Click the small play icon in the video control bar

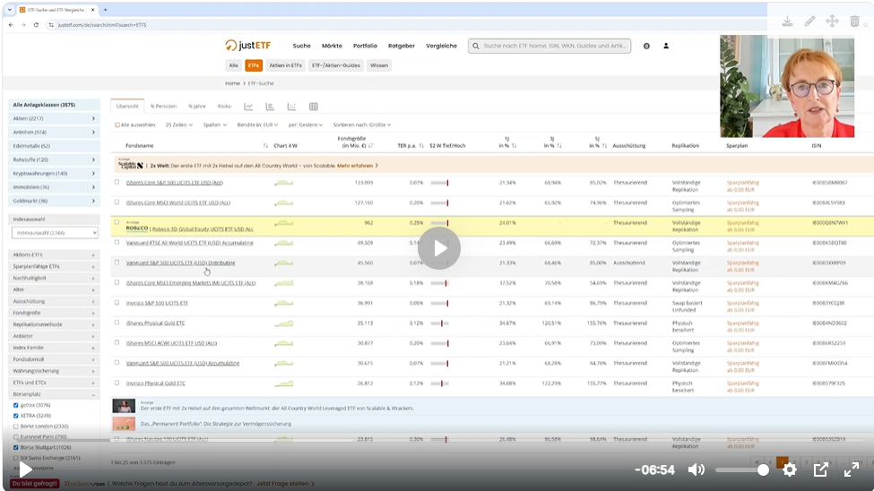pos(25,469)
